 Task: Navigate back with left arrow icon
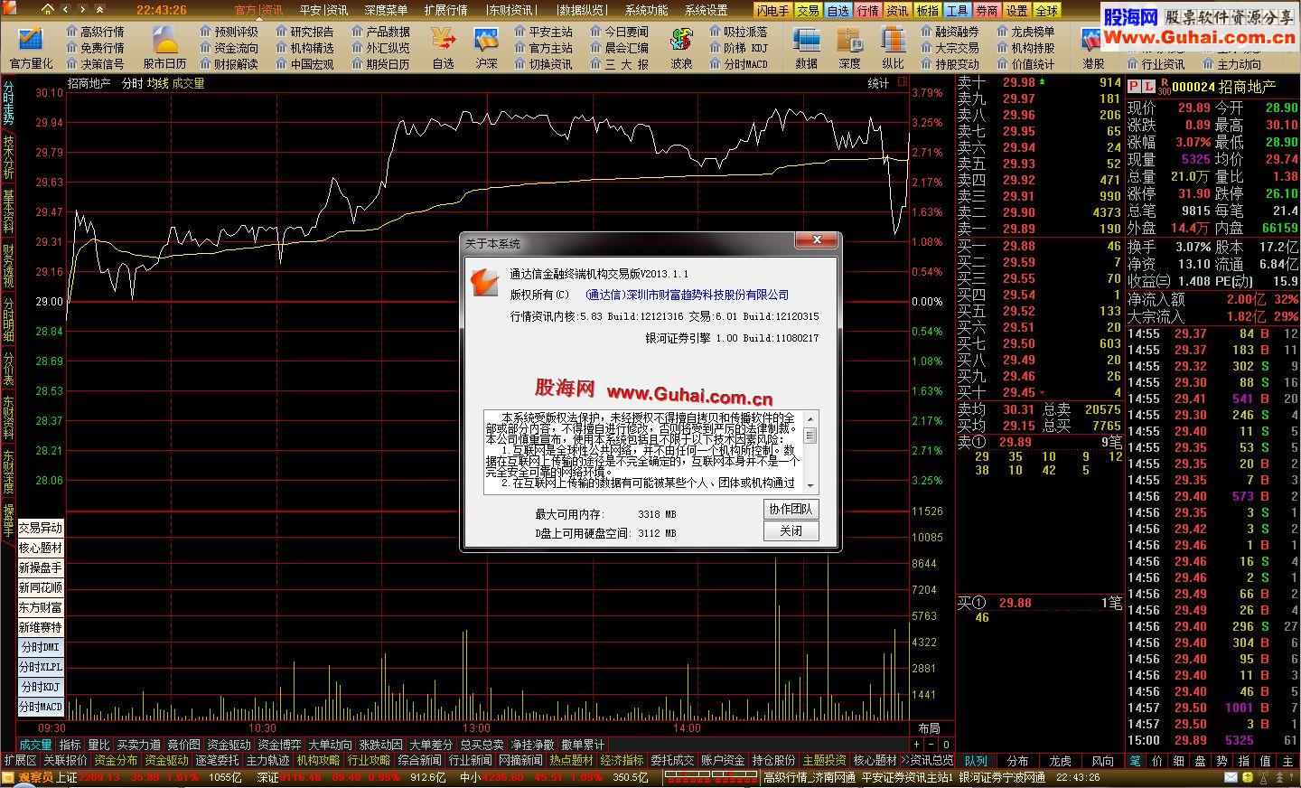click(67, 10)
